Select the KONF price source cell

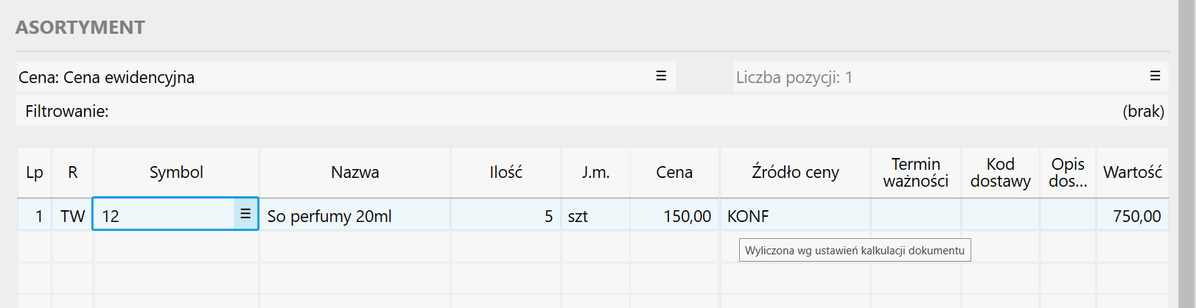(x=795, y=216)
